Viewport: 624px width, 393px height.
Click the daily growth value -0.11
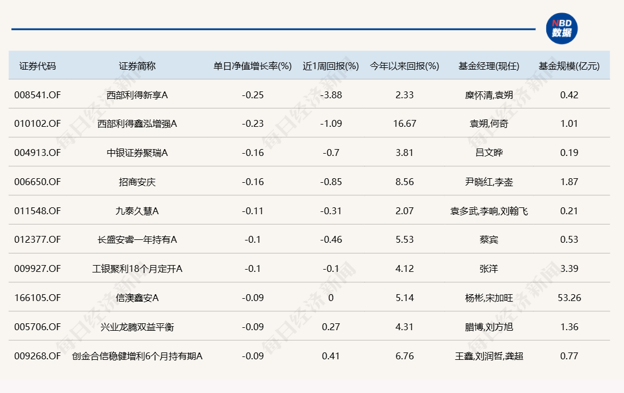253,211
